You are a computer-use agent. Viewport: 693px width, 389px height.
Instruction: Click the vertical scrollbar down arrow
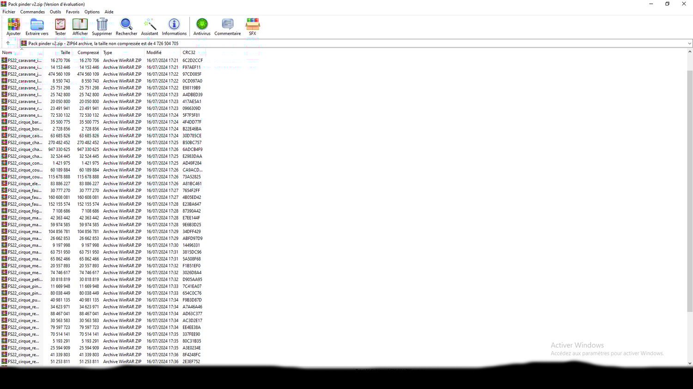690,363
